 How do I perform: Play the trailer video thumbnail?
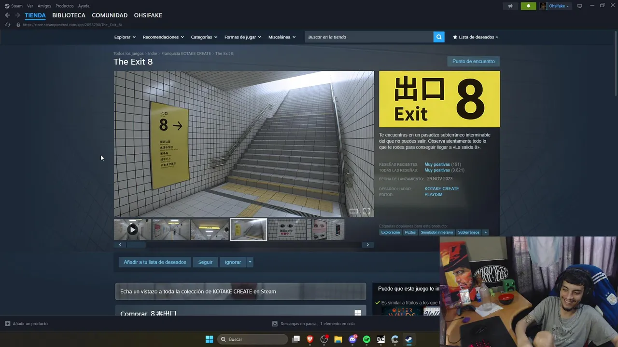point(132,229)
